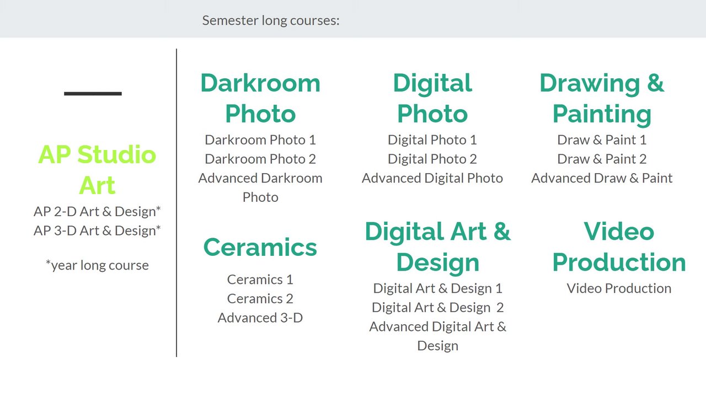
Task: Click the Digital Art & Design heading
Action: tap(437, 246)
